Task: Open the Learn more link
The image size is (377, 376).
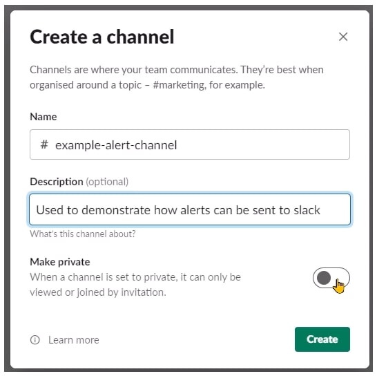Action: click(x=74, y=340)
